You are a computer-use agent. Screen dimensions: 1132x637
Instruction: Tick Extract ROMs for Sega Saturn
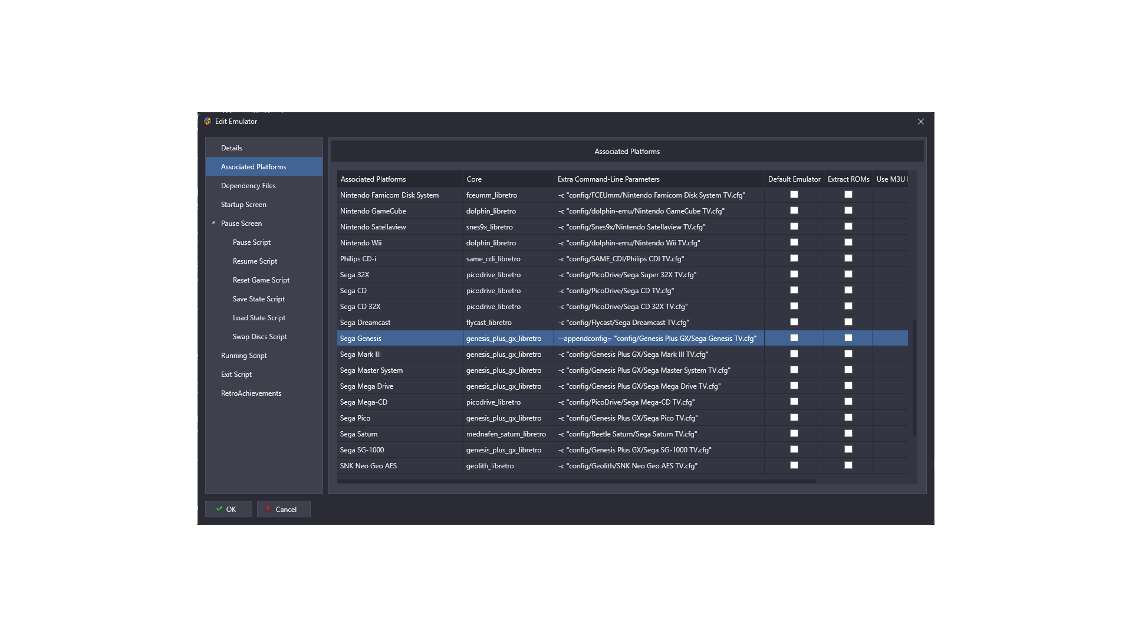(848, 434)
